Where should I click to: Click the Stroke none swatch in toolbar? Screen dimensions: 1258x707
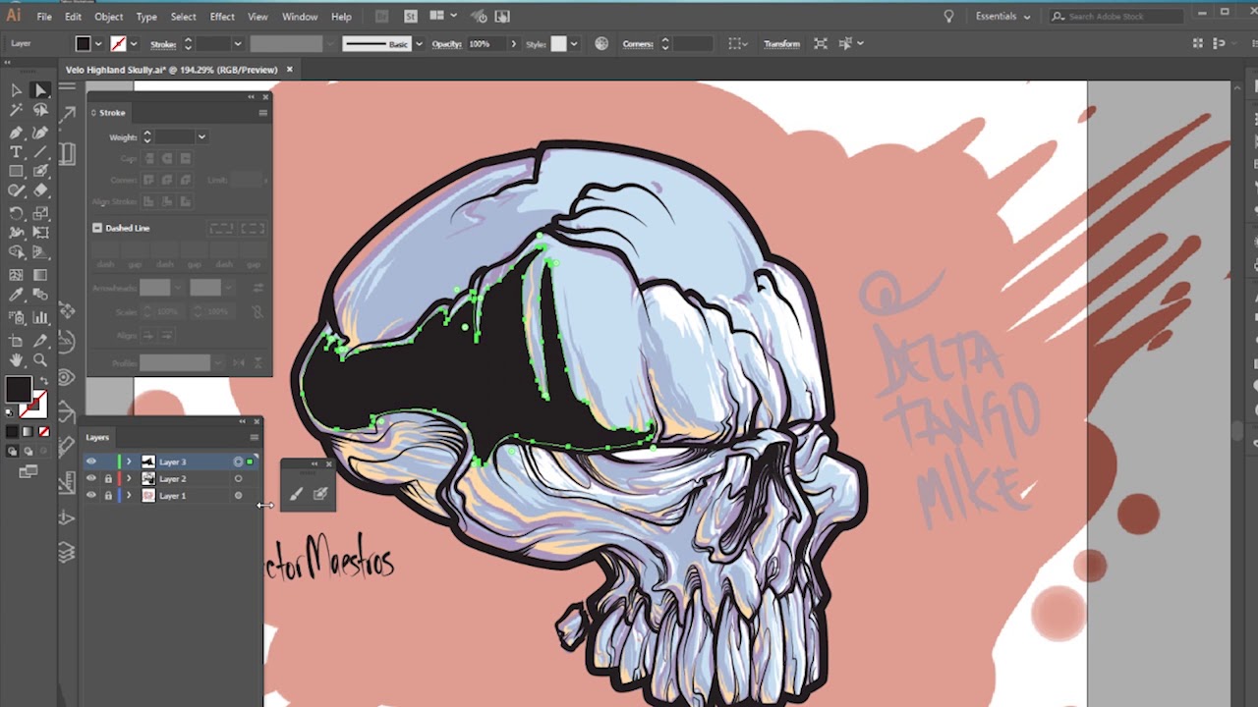point(35,403)
